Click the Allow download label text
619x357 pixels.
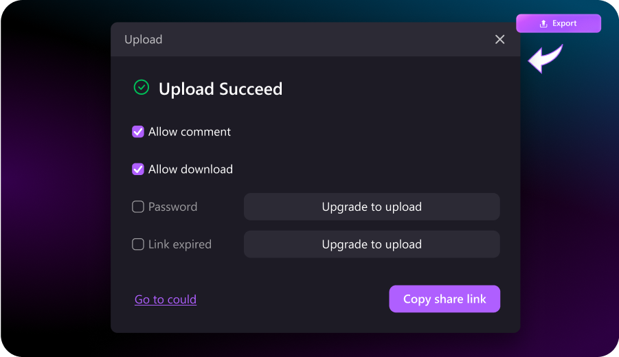(x=190, y=170)
